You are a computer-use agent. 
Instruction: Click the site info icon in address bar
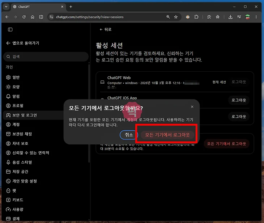tap(51, 17)
